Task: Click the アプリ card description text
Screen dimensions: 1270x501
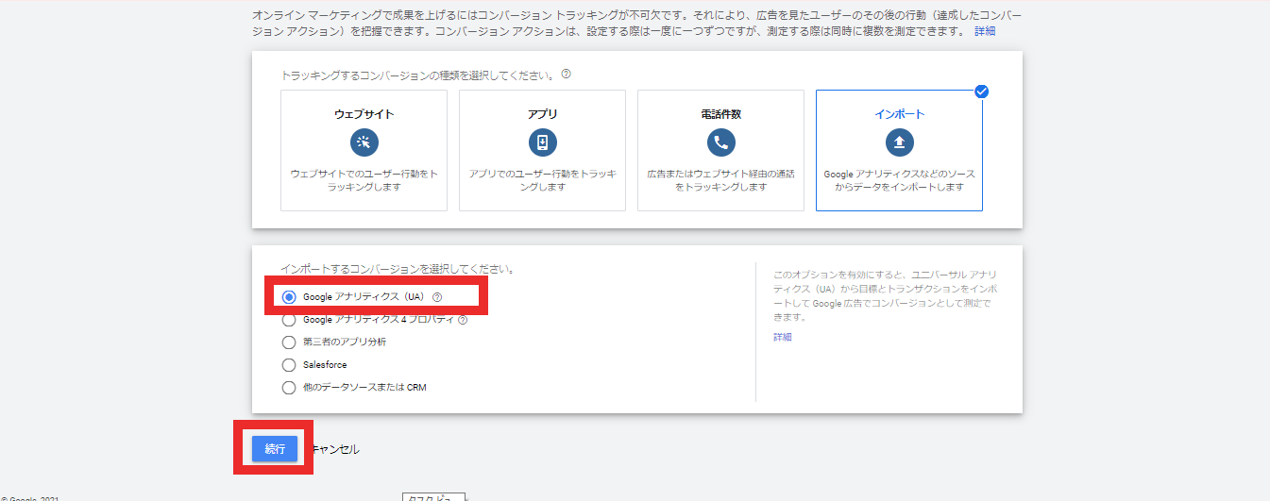Action: coord(542,180)
